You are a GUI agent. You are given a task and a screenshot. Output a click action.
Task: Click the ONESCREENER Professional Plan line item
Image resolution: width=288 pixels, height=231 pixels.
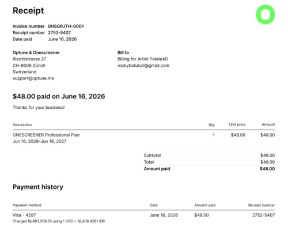[46, 135]
